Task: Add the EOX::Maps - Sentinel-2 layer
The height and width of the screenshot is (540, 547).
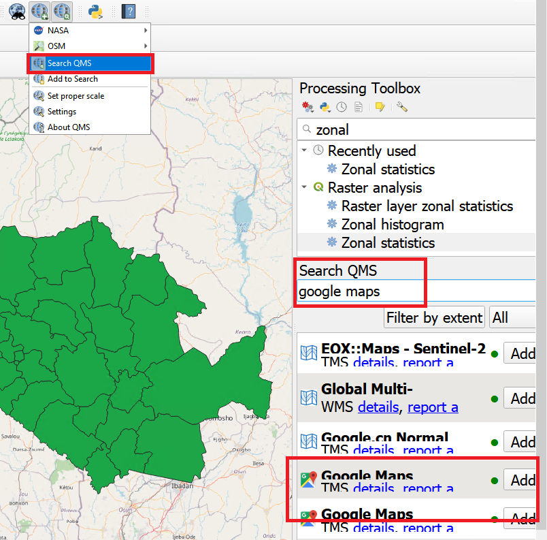Action: pyautogui.click(x=520, y=353)
